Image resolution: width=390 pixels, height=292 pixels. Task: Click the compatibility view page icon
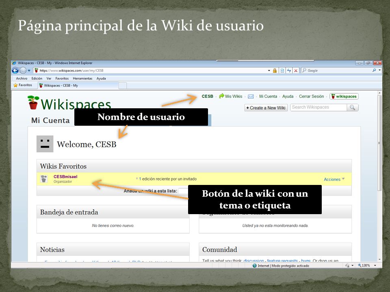[282, 71]
